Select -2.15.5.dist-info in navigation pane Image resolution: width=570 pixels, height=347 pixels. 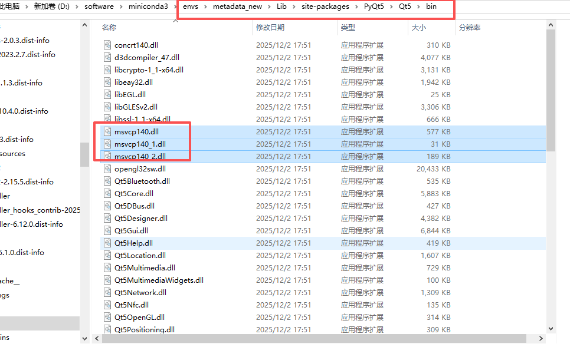pyautogui.click(x=27, y=182)
